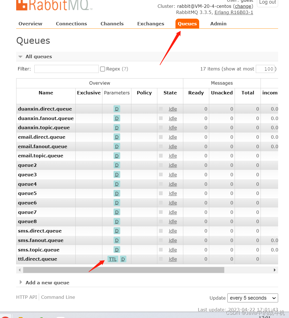
Task: Click the horizontal scrollbar thumb under the table
Action: pos(124,270)
